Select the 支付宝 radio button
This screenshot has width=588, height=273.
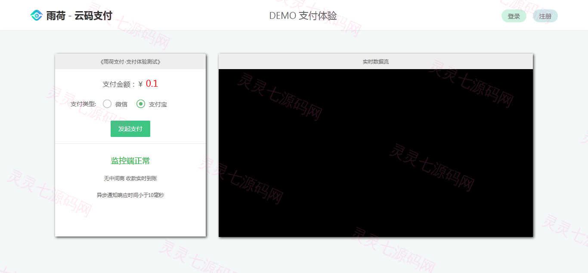coord(141,104)
